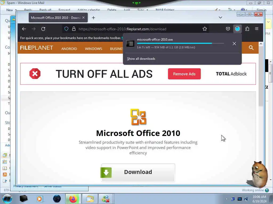Open Save to Pocket icon
Image resolution: width=273 pixels, height=204 pixels.
tap(228, 29)
